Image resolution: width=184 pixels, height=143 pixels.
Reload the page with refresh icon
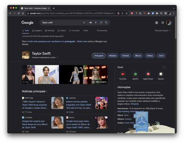coord(18,13)
